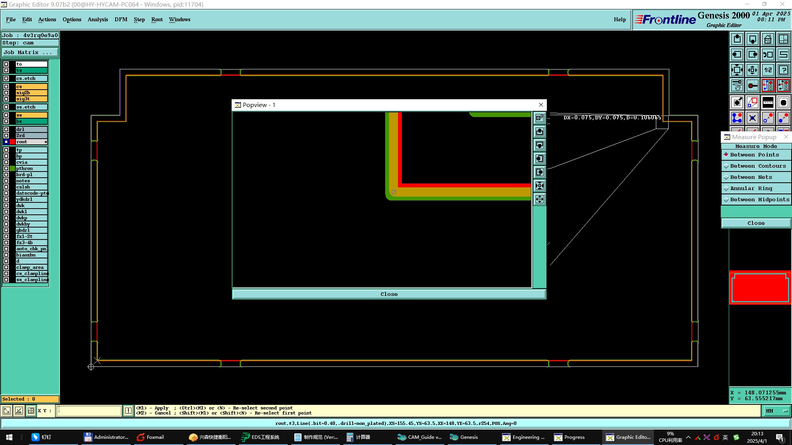Click the X Y coordinate input field
This screenshot has height=445, width=792.
89,411
